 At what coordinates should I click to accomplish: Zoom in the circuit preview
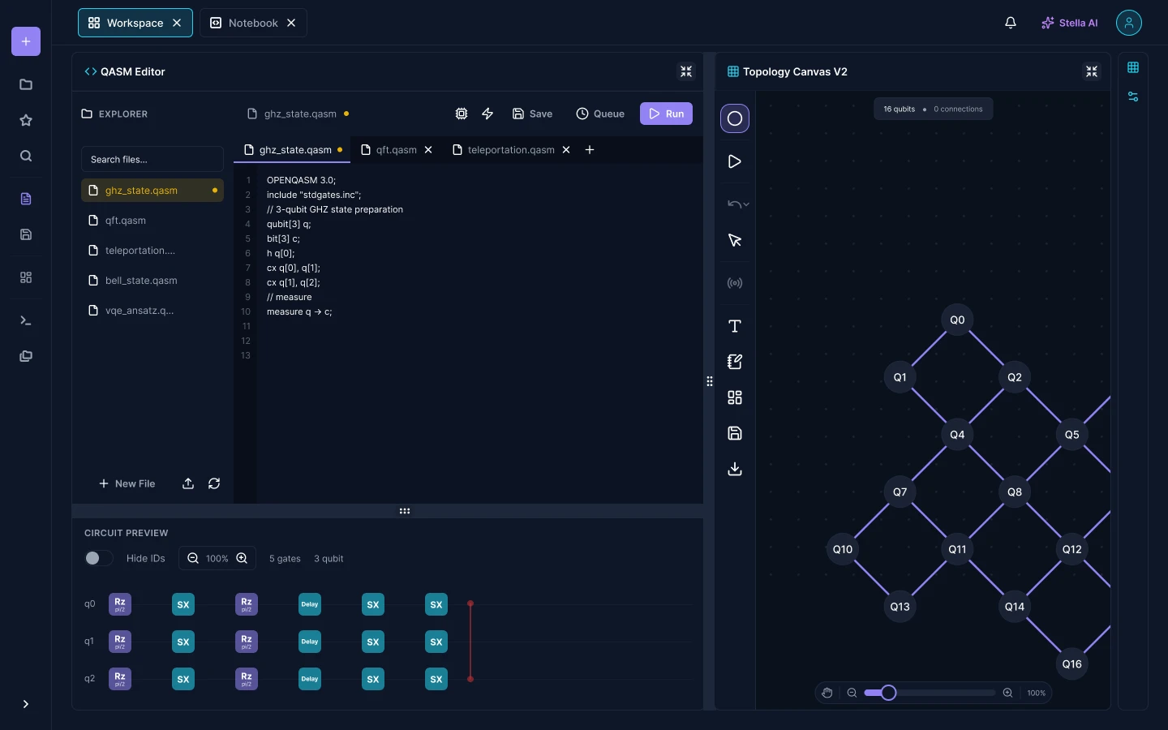[x=242, y=558]
